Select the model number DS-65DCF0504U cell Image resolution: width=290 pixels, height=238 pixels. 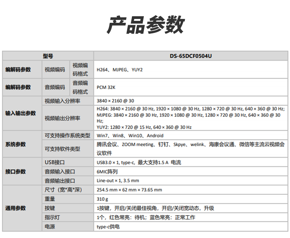191,56
